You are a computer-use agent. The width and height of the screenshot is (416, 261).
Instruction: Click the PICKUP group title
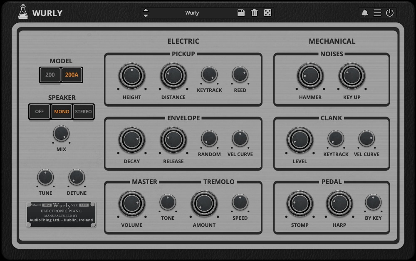[183, 54]
